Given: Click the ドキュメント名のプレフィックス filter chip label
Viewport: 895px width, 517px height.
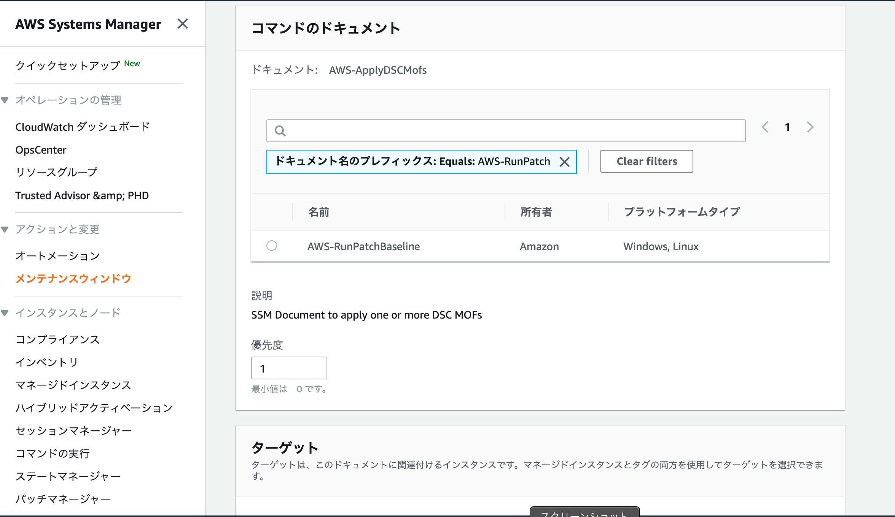Looking at the screenshot, I should (x=413, y=162).
